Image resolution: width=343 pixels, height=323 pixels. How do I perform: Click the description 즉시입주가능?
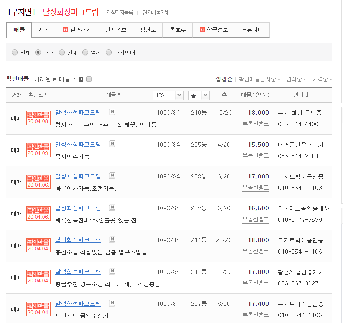[72, 157]
